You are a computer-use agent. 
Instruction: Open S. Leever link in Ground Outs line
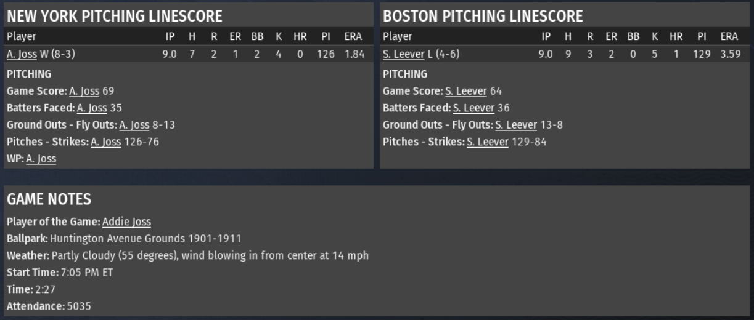click(x=516, y=125)
